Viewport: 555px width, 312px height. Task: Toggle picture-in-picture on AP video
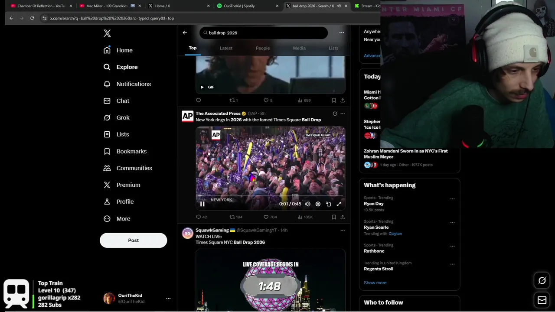click(329, 204)
